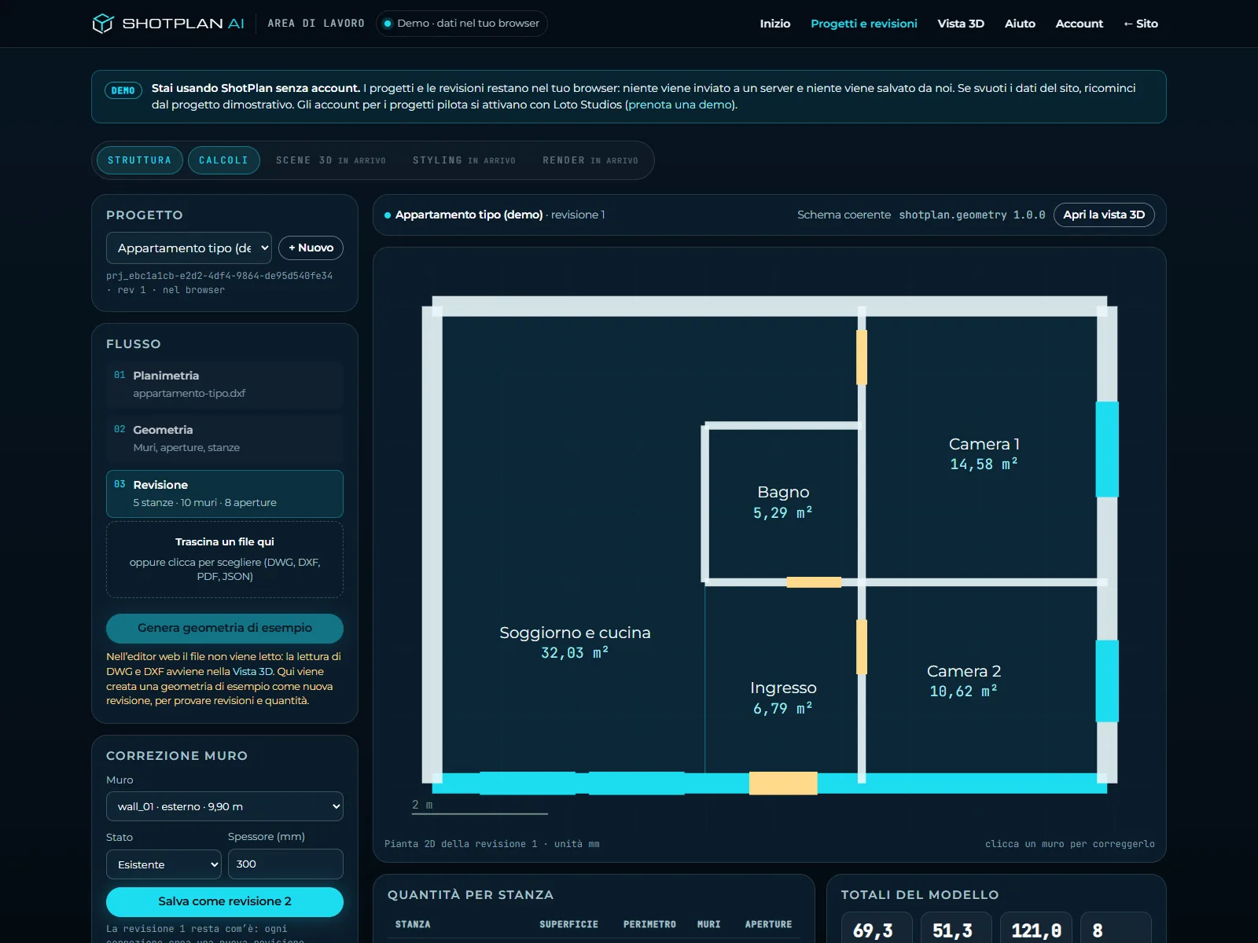
Task: Select the Camera 1 room label
Action: pyautogui.click(x=984, y=453)
